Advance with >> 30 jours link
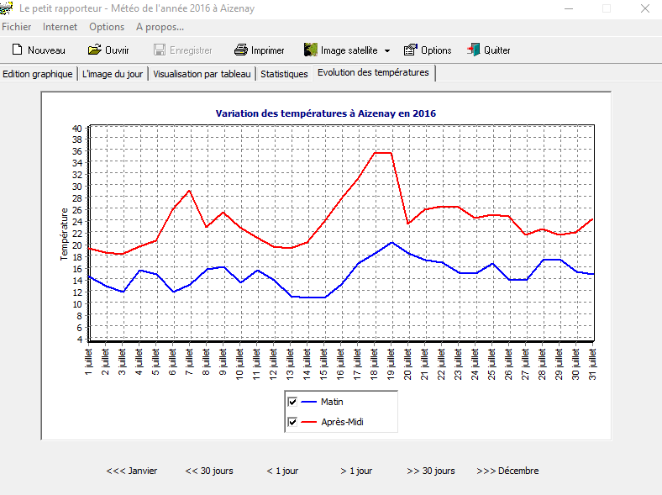662x495 pixels. point(431,471)
